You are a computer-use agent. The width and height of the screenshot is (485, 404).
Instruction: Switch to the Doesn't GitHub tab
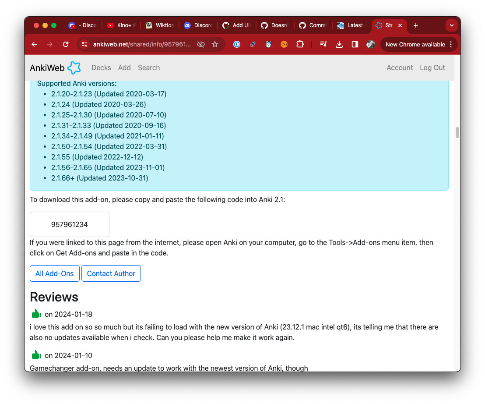coord(275,25)
